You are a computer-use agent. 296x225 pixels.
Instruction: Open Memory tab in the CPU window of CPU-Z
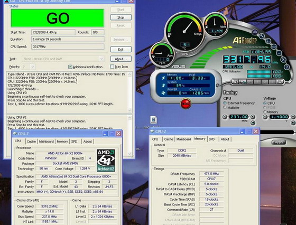coord(62,142)
